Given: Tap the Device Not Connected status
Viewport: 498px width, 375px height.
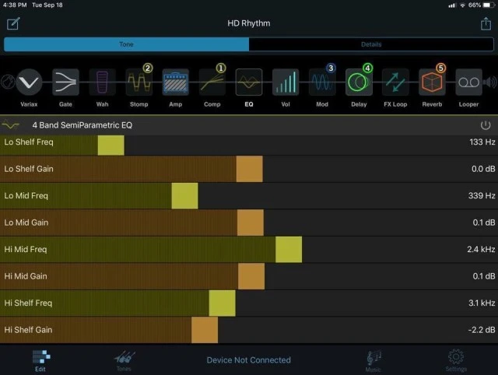Looking at the screenshot, I should click(249, 360).
